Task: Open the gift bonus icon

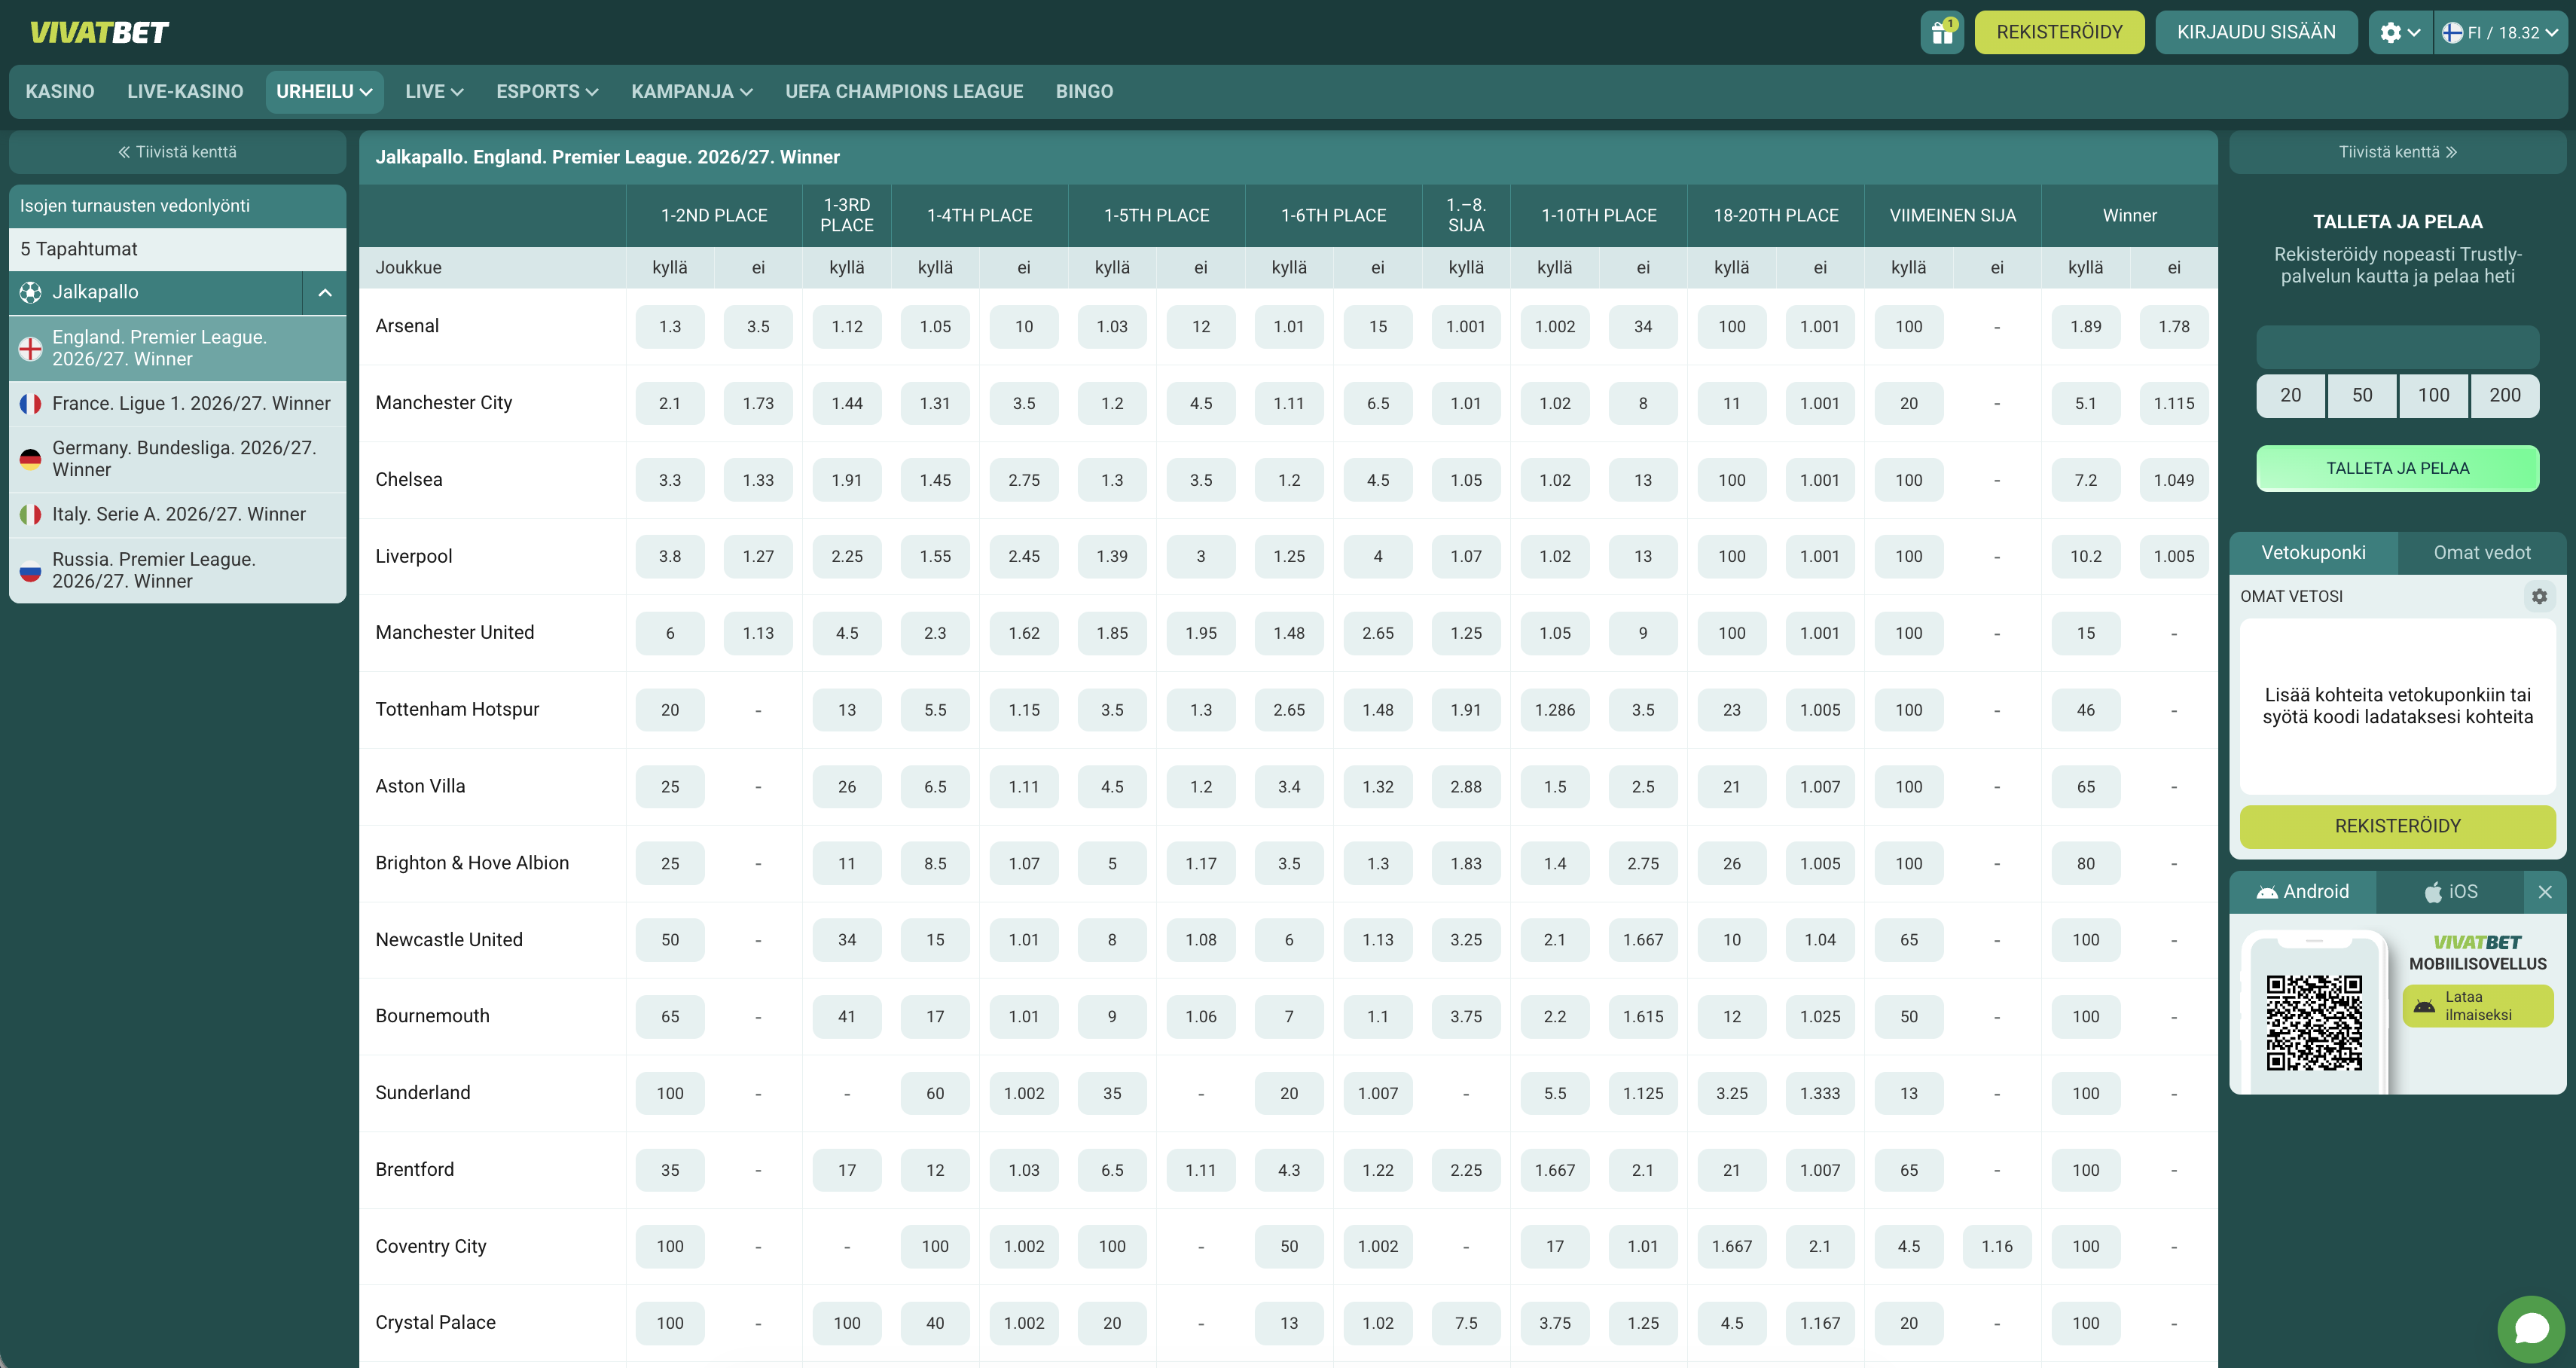Action: coord(1942,32)
